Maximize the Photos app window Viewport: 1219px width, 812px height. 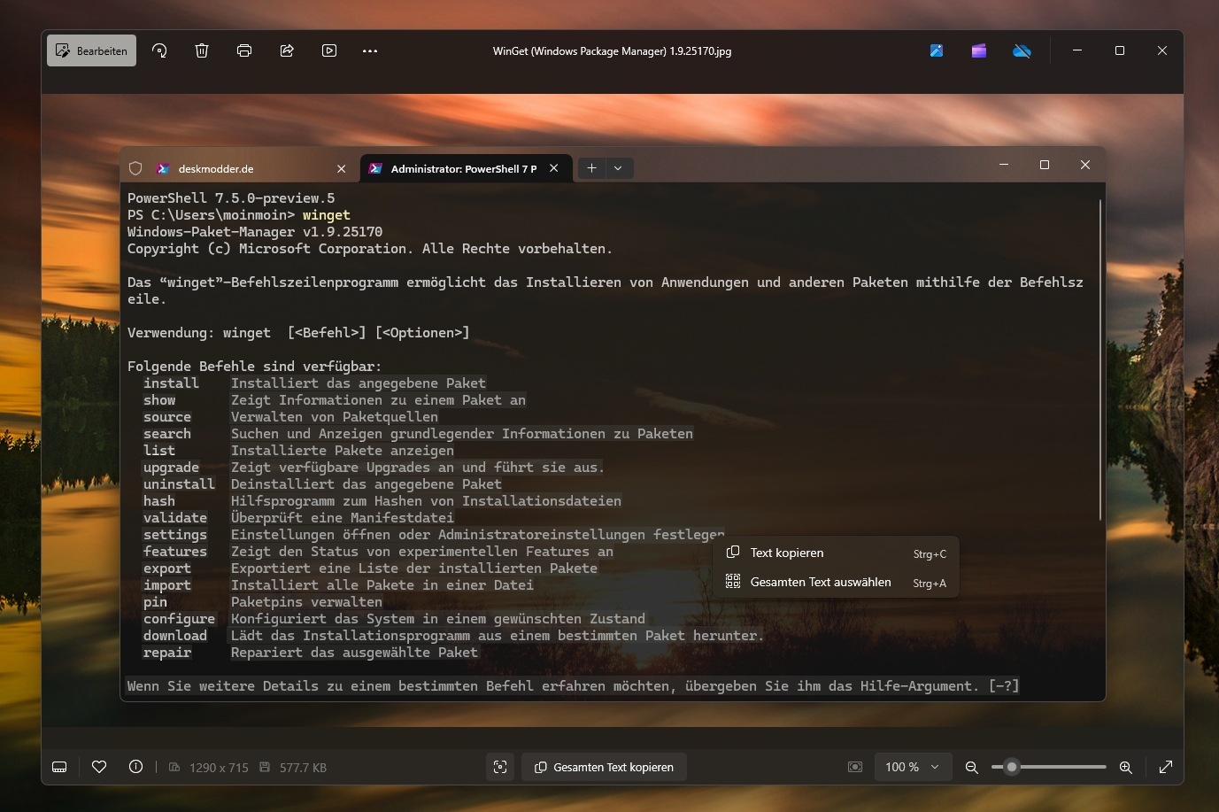1120,50
